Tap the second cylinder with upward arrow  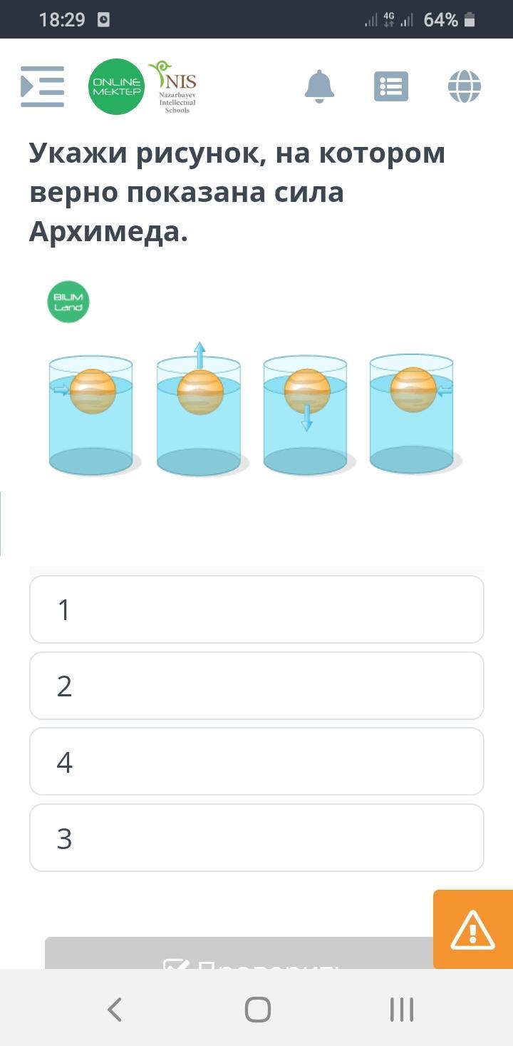[199, 415]
